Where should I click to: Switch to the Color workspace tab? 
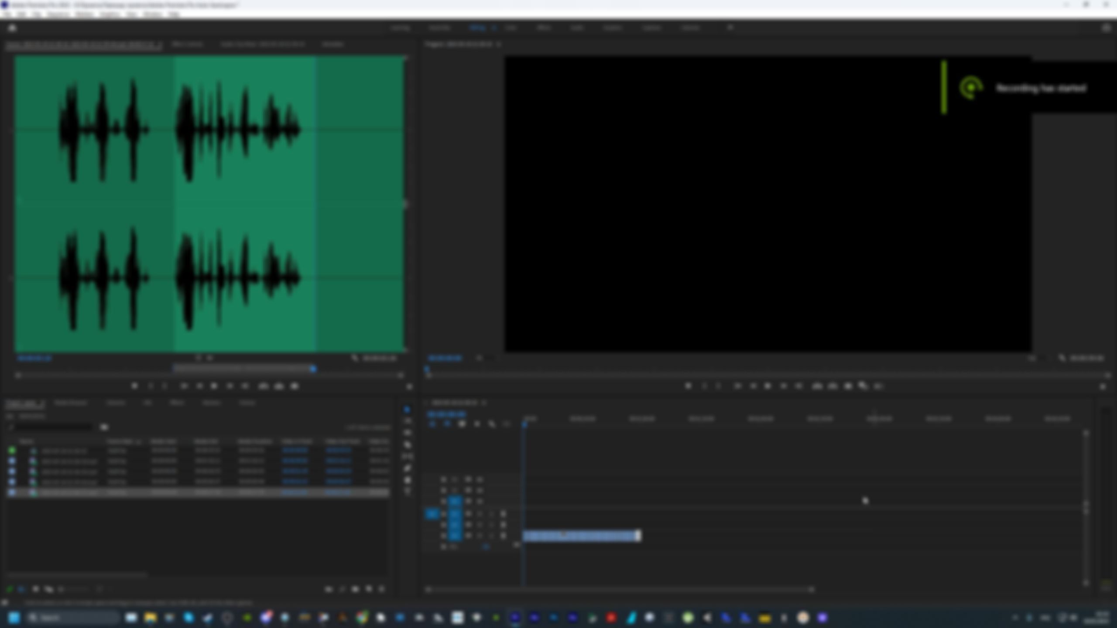pos(511,28)
